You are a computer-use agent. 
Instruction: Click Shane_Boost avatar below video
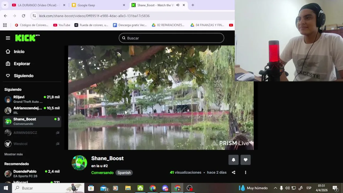79,163
